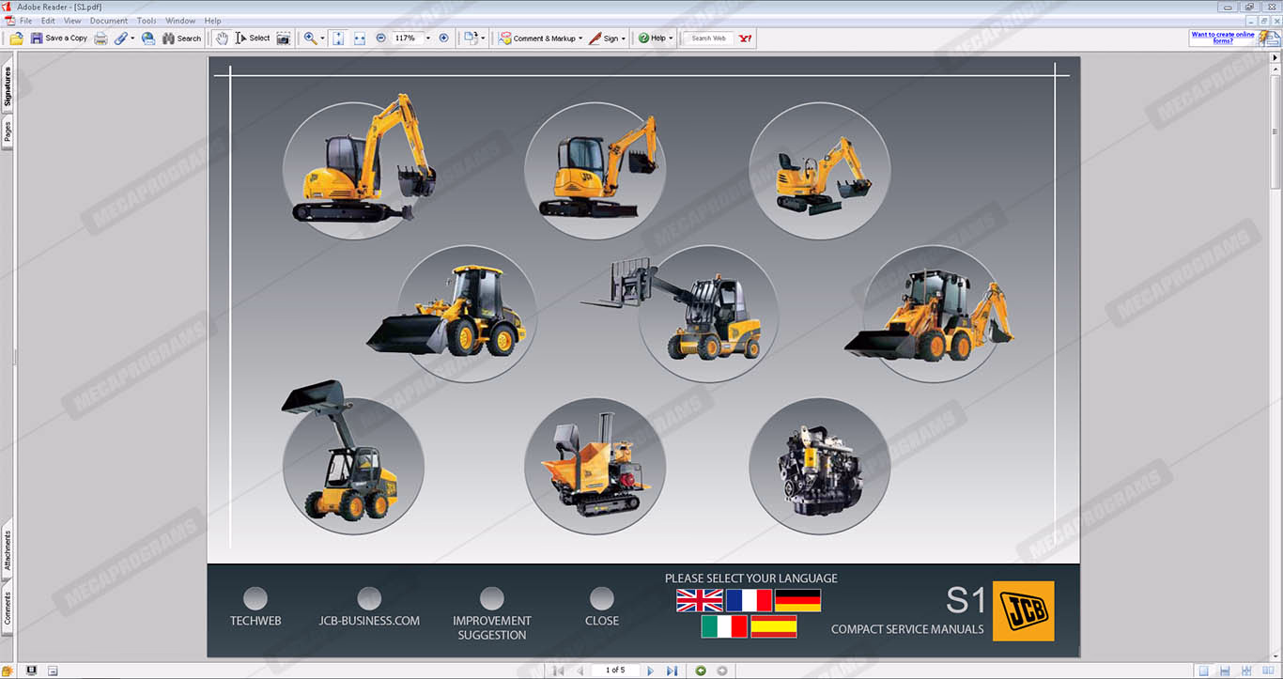Open the forklift telehandler circle
This screenshot has height=679, width=1283.
tap(708, 314)
